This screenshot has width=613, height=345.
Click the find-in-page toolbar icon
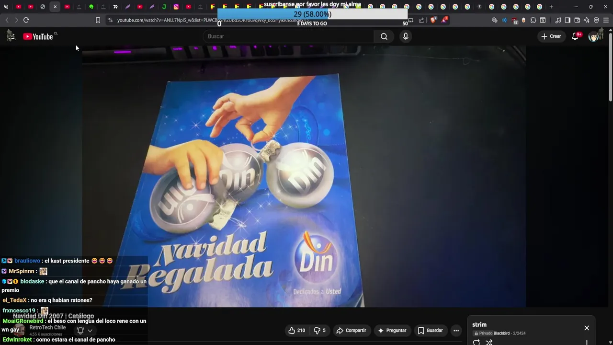(x=543, y=20)
